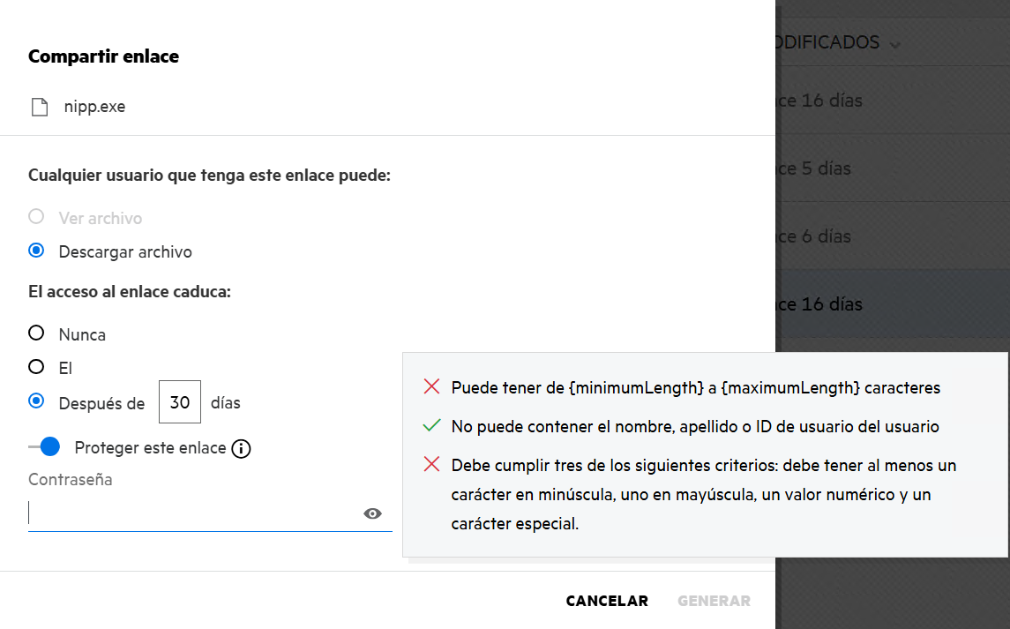
Task: Click the red X beside the three criteria rule
Action: click(x=431, y=465)
